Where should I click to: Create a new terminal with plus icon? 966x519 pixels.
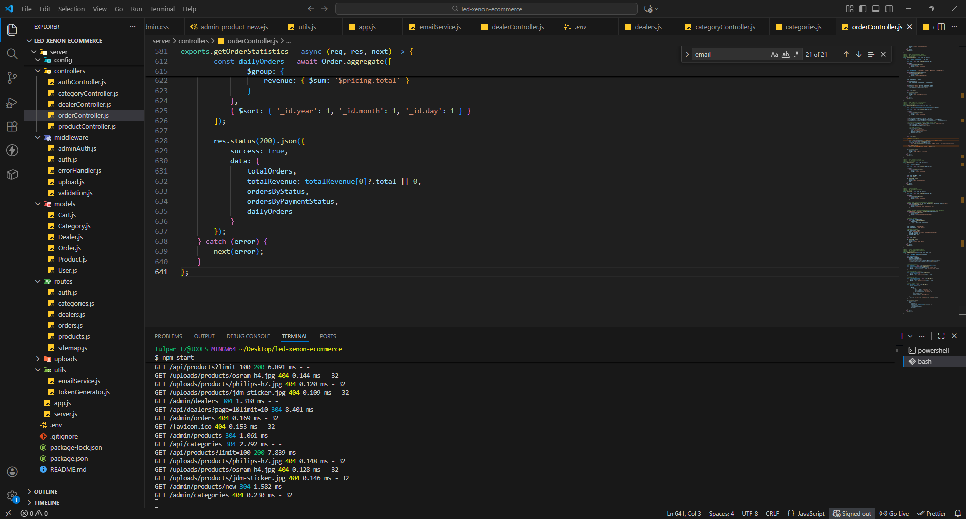[x=902, y=336]
